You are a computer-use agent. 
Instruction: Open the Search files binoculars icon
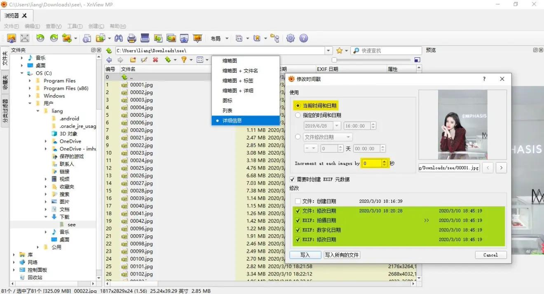tap(118, 38)
